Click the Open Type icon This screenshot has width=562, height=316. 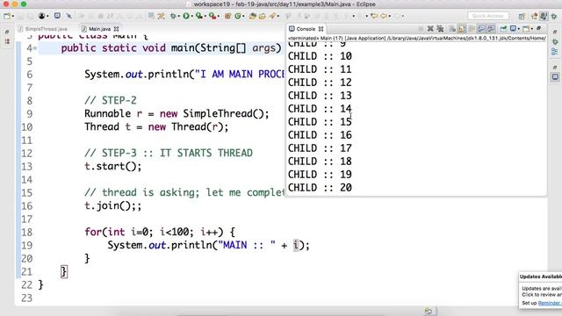pos(253,16)
